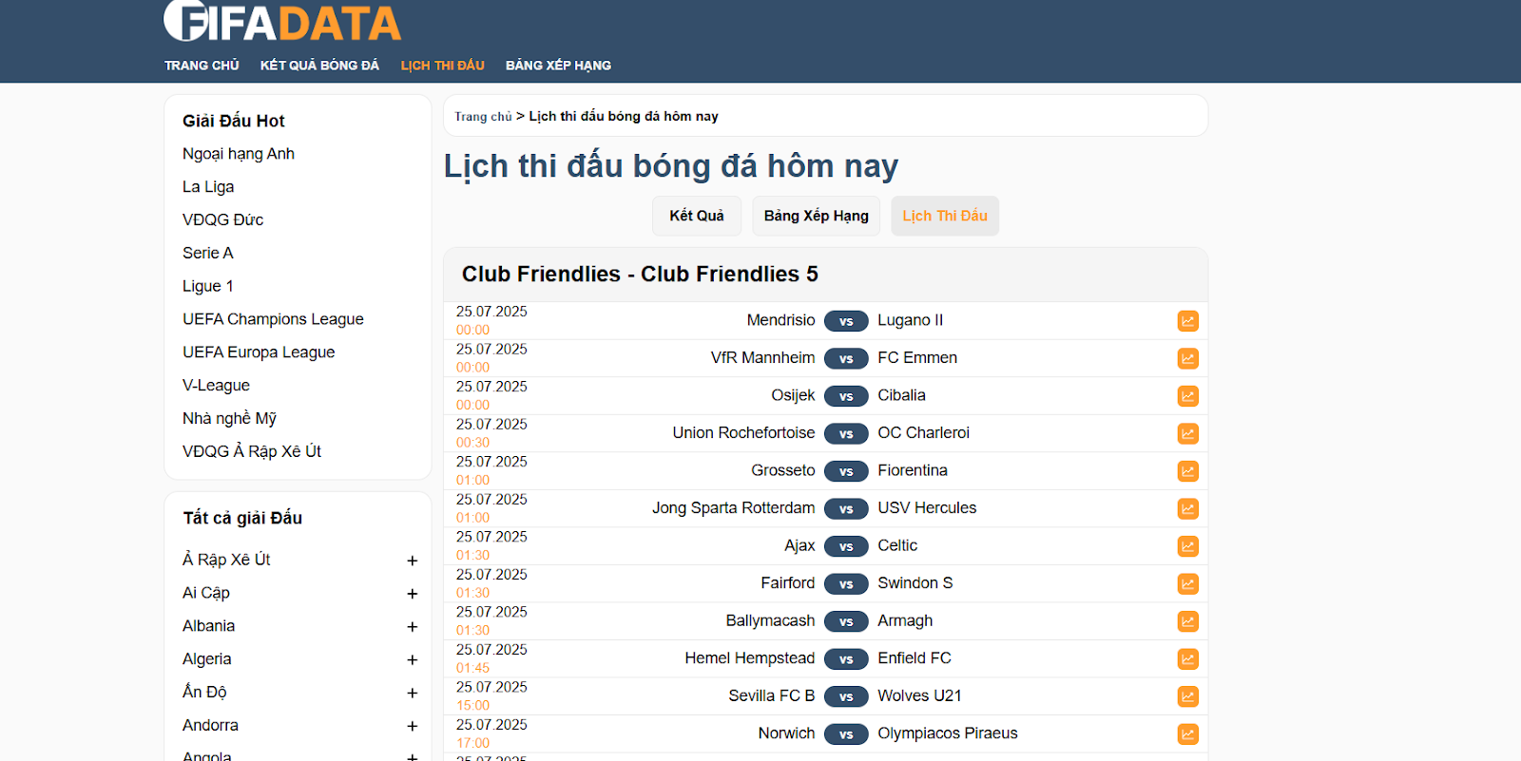The image size is (1521, 761).
Task: Click Club Friendlies 5 section heading
Action: pyautogui.click(x=640, y=275)
